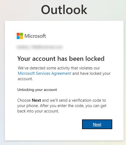Click empty white area left of Next button

(49, 124)
